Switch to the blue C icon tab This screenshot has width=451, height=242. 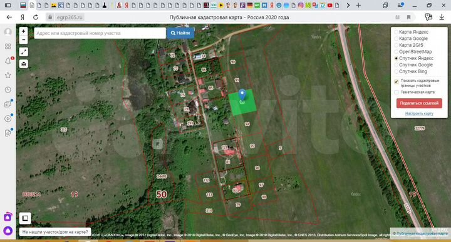[x=61, y=5]
